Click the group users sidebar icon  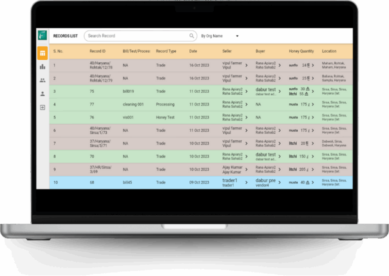pyautogui.click(x=43, y=80)
